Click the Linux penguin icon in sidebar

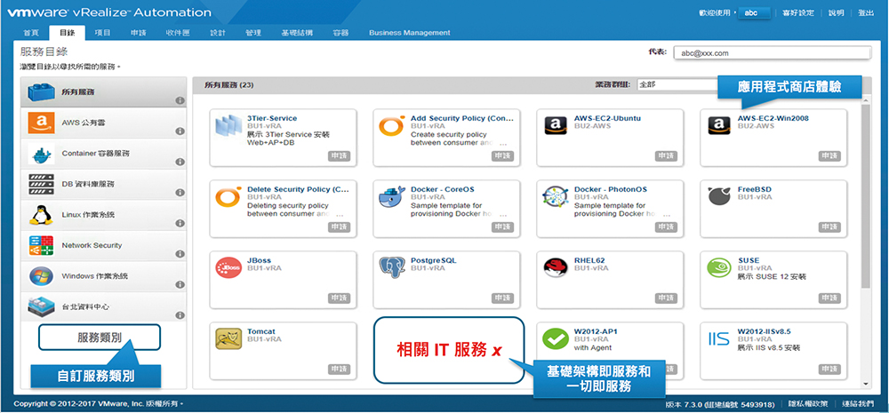pyautogui.click(x=40, y=215)
